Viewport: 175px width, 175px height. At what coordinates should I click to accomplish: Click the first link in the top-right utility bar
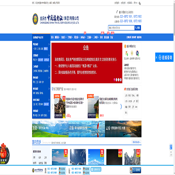(117, 3)
